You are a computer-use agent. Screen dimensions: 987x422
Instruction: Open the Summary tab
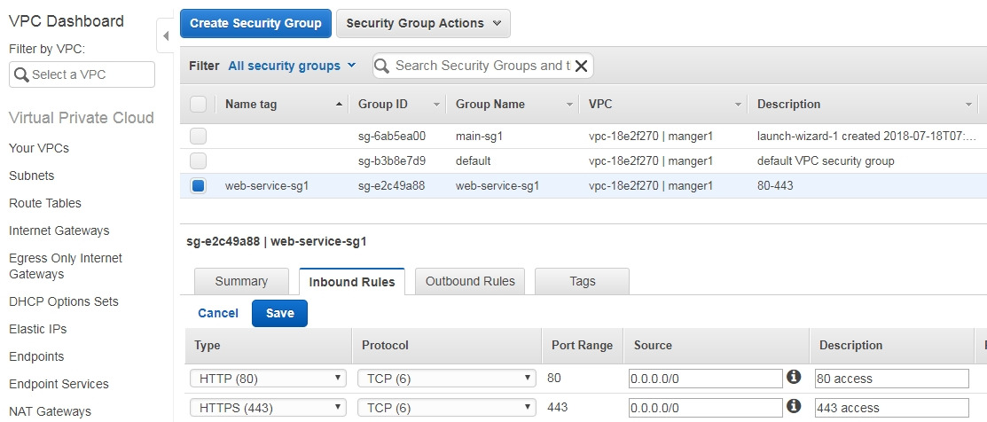[x=241, y=281]
